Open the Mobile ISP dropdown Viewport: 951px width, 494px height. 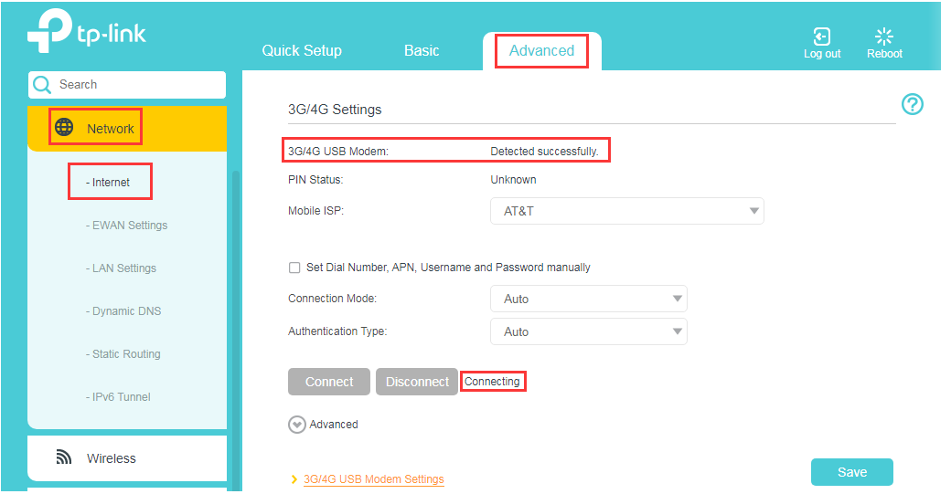pos(626,211)
